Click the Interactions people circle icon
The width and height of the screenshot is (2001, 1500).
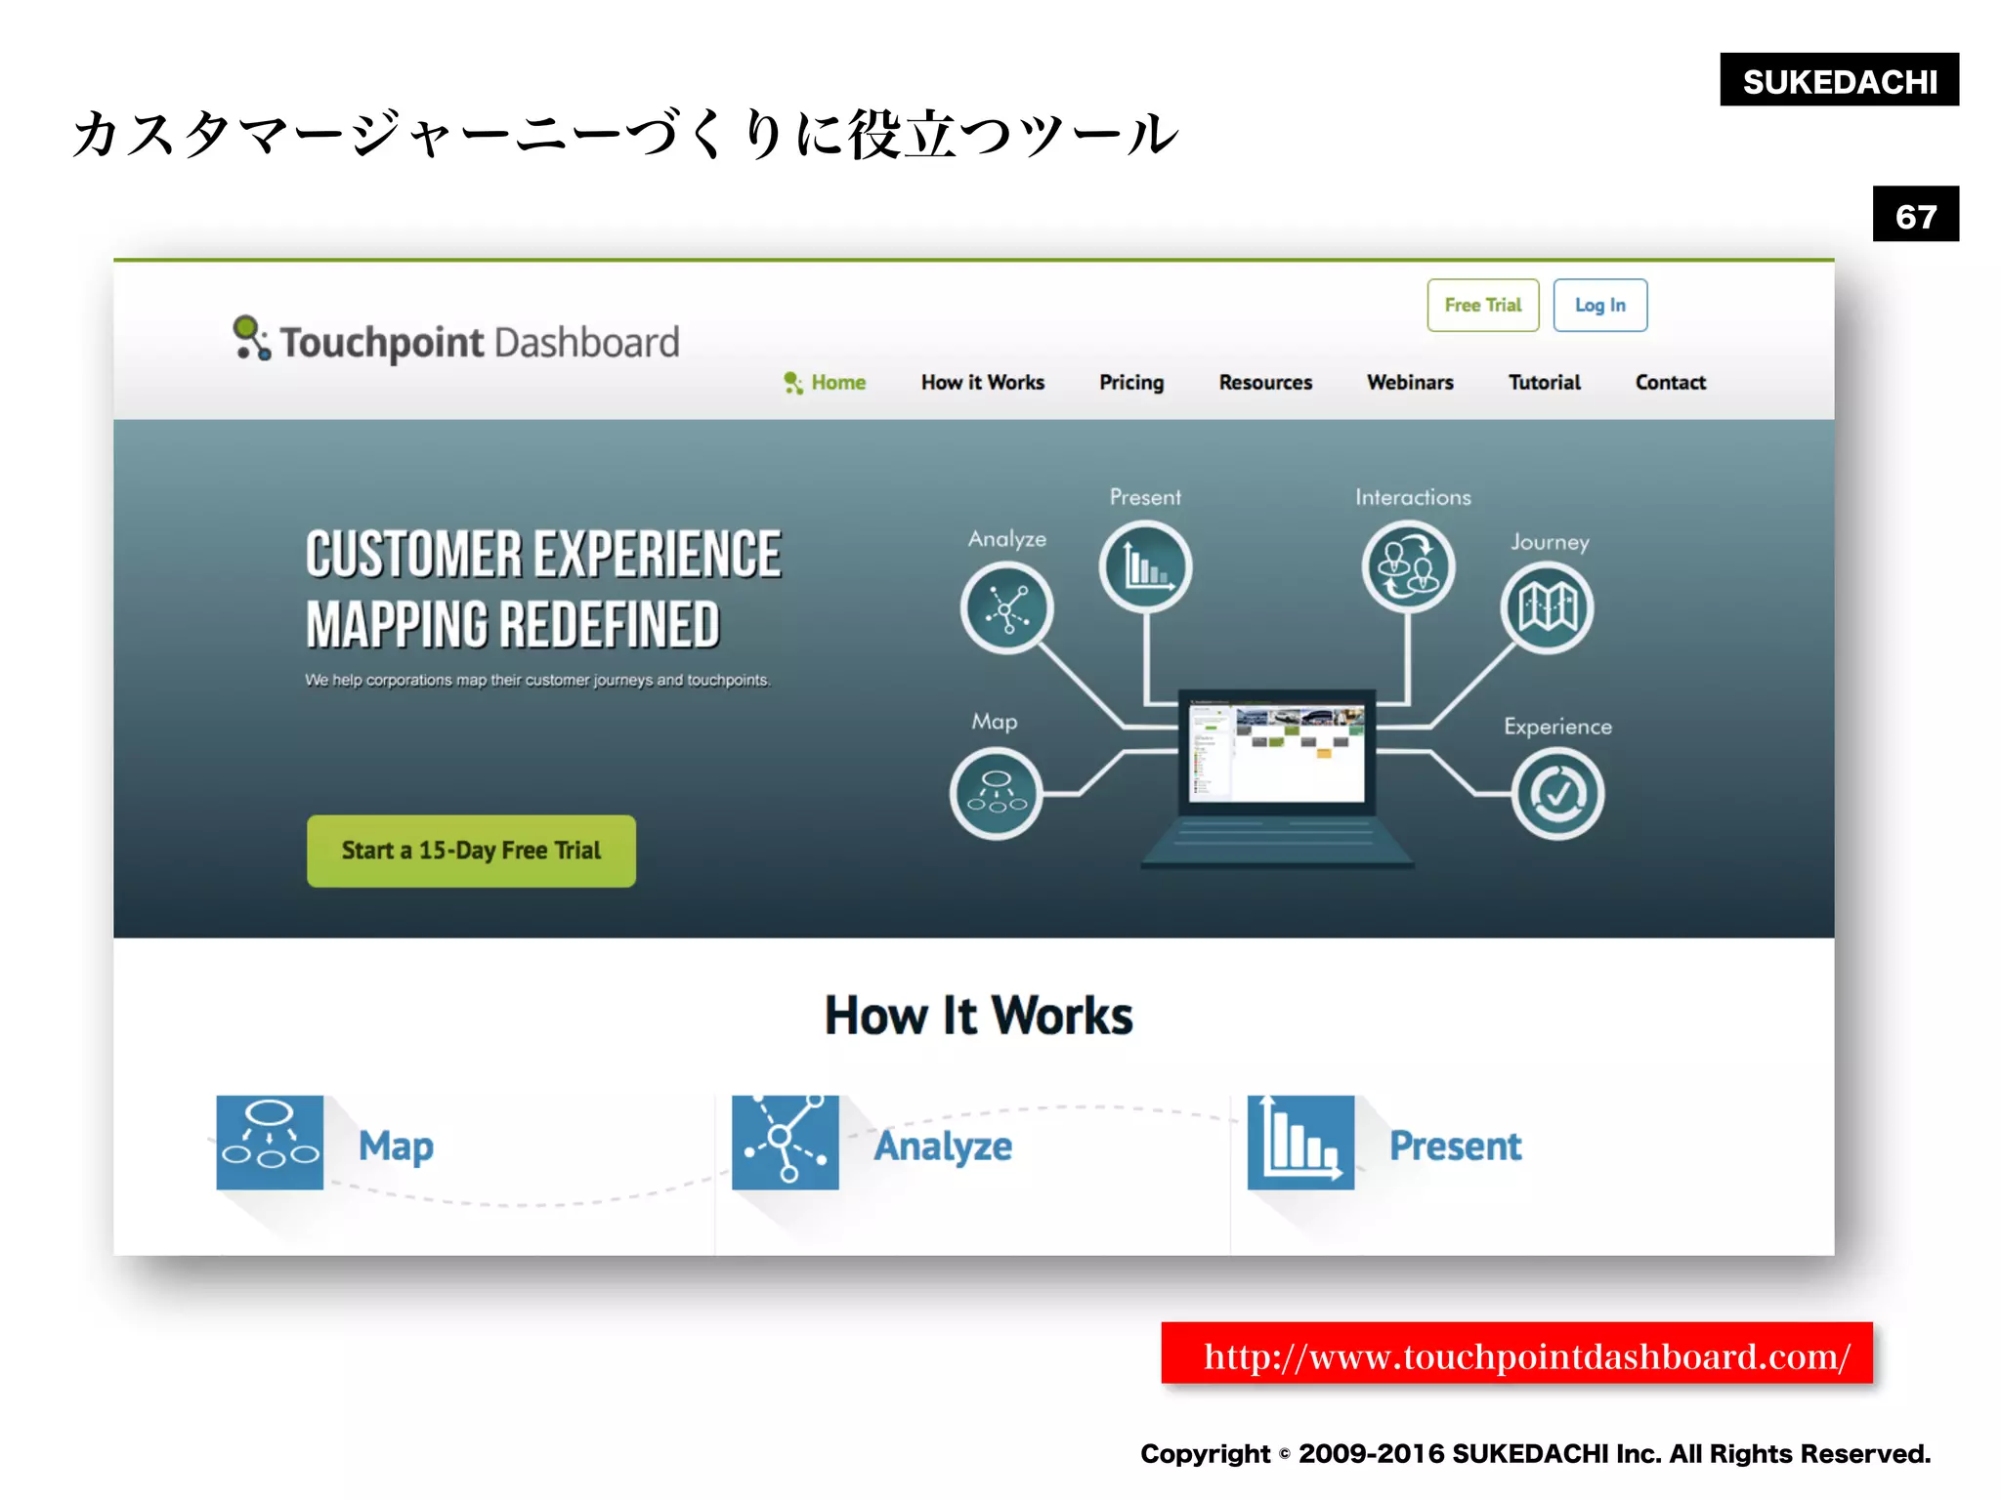(x=1408, y=566)
